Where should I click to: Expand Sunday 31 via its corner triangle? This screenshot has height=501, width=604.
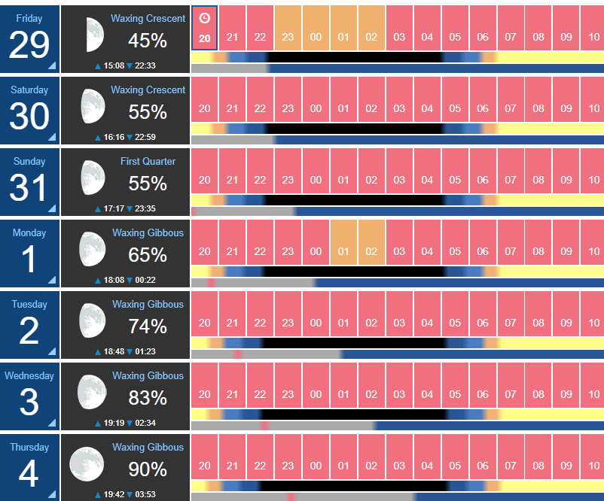(52, 208)
